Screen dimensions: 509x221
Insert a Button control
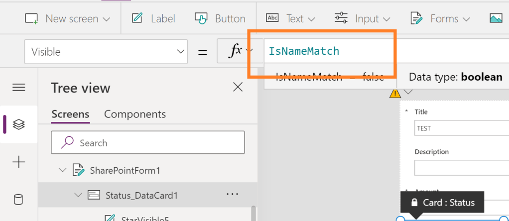coord(220,19)
